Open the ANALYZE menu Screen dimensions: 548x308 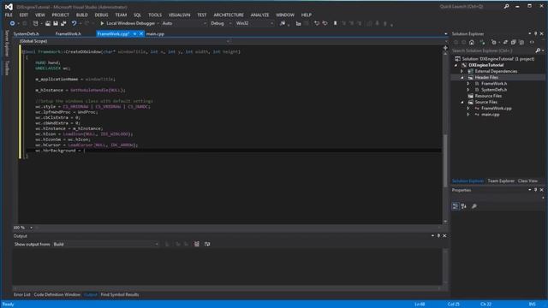pyautogui.click(x=259, y=15)
